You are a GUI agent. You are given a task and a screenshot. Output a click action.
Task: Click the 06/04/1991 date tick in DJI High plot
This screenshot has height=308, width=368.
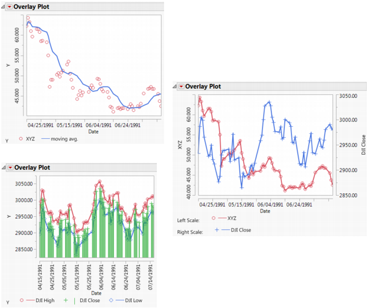coord(101,278)
